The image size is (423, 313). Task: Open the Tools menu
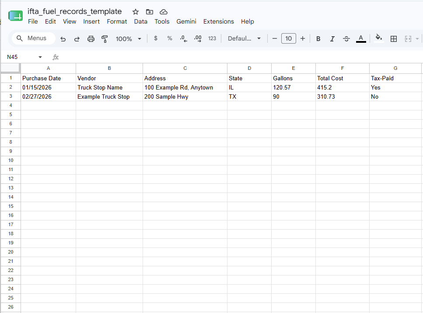(162, 21)
